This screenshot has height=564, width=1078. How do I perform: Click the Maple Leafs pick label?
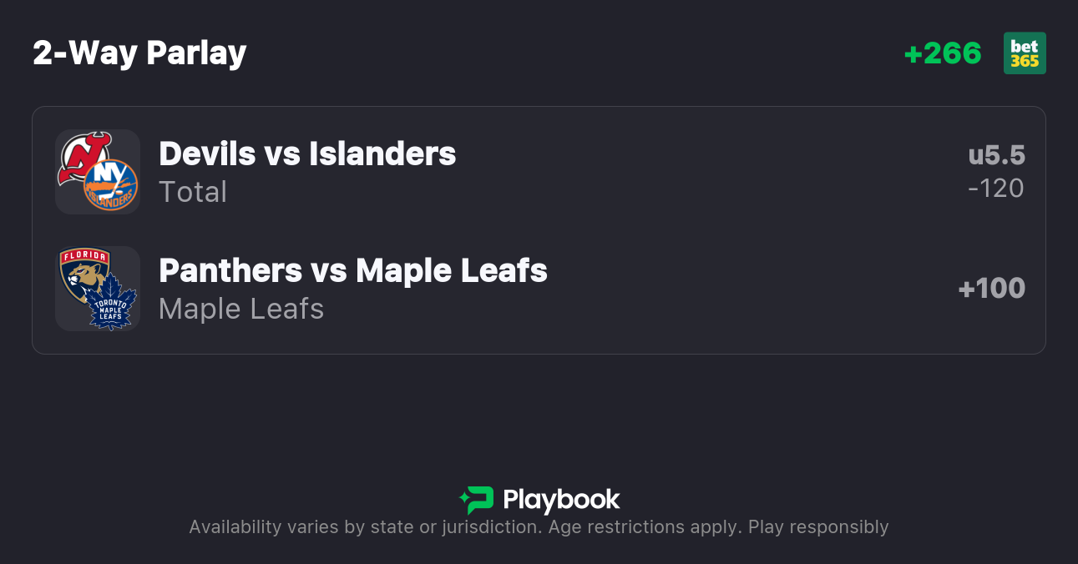click(x=241, y=309)
